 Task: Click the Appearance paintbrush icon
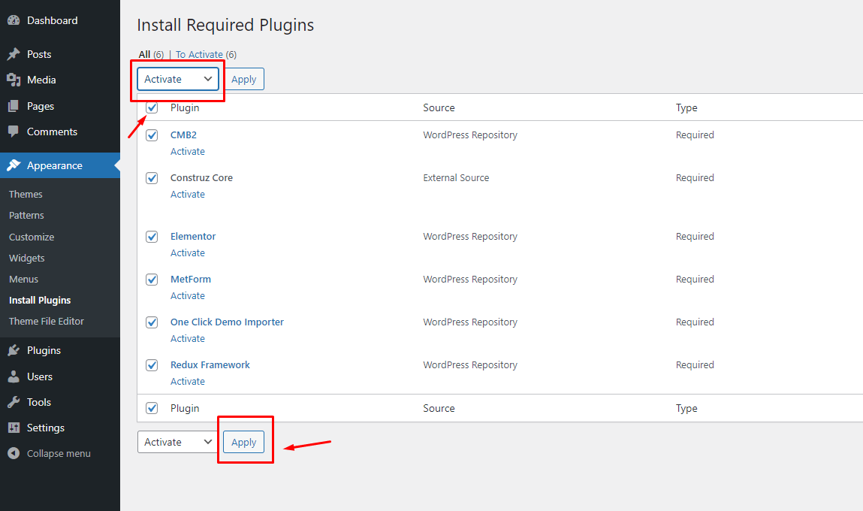click(x=14, y=165)
